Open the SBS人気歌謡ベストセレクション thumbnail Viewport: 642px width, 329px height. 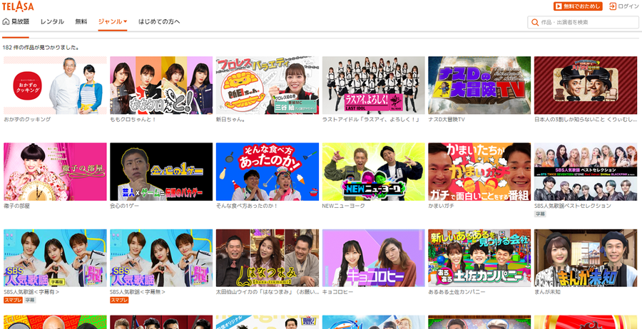[x=586, y=172]
